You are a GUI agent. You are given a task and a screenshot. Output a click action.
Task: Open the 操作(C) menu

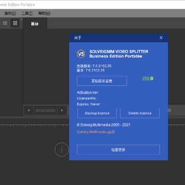10,13
